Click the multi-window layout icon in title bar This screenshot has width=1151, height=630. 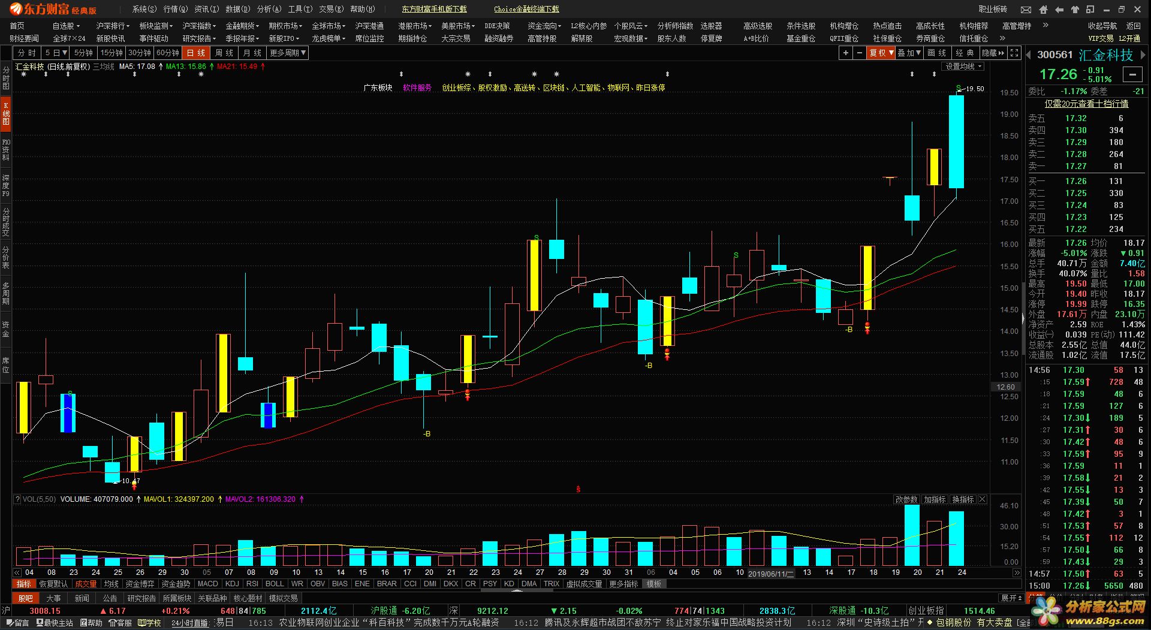(1090, 9)
